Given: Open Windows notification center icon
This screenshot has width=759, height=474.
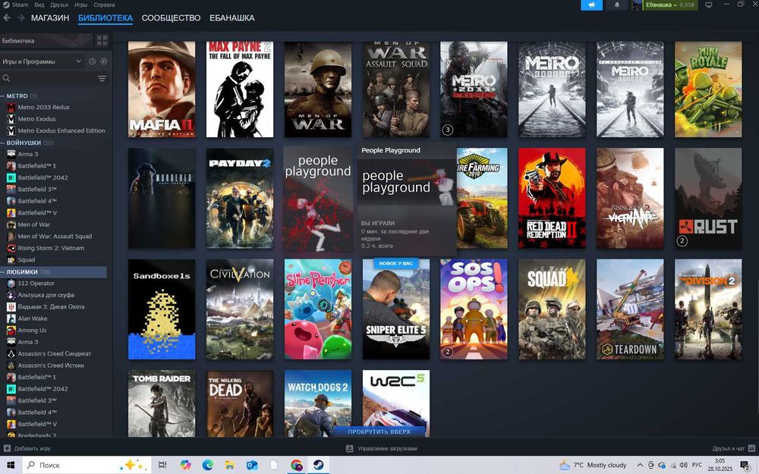Looking at the screenshot, I should pos(745,466).
